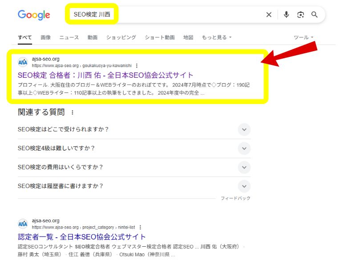Click ajsa-seo.org site name above 認定者一覧

pos(45,220)
